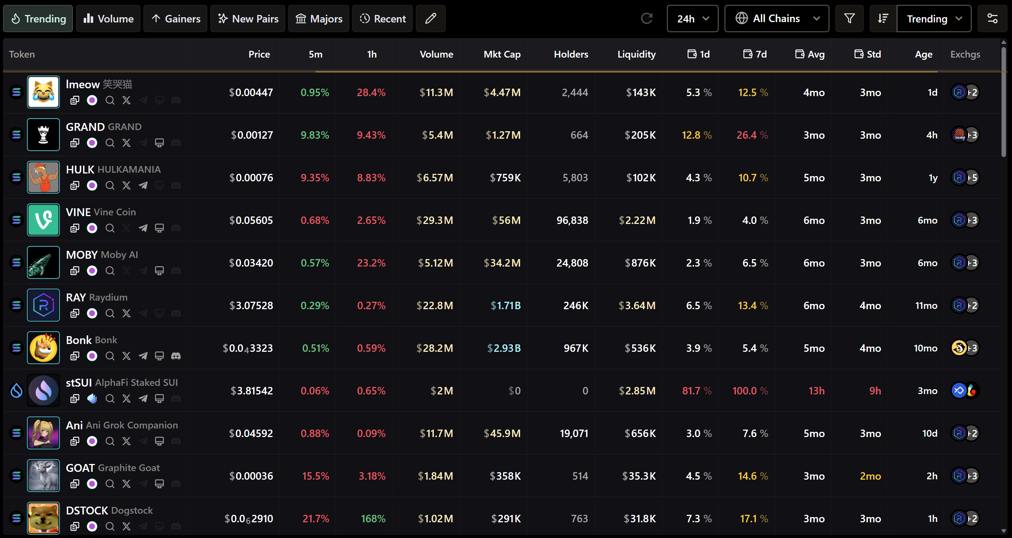This screenshot has width=1012, height=538.
Task: Click MOBY holders count 24,808
Action: 572,263
